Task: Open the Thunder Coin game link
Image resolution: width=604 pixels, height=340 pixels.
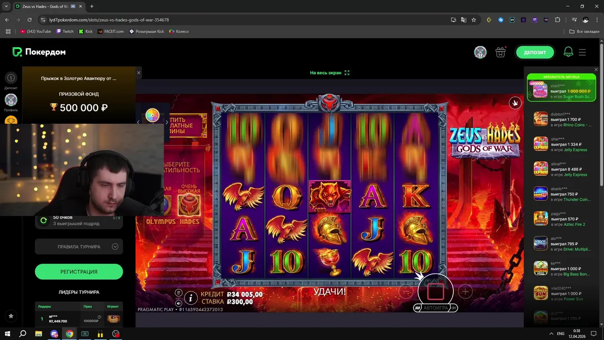Action: click(577, 200)
